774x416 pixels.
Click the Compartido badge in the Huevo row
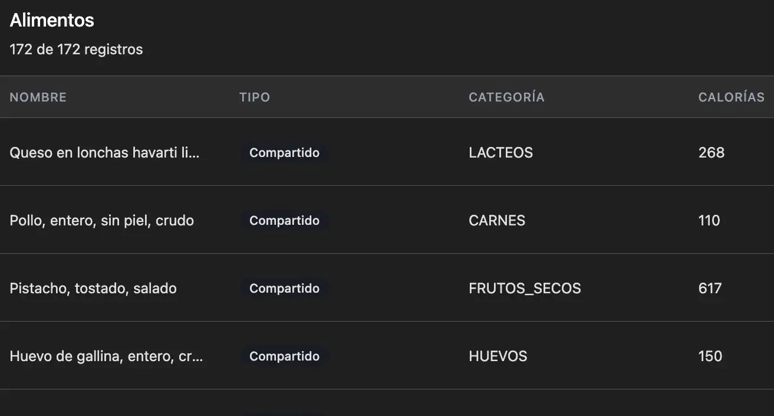point(284,356)
